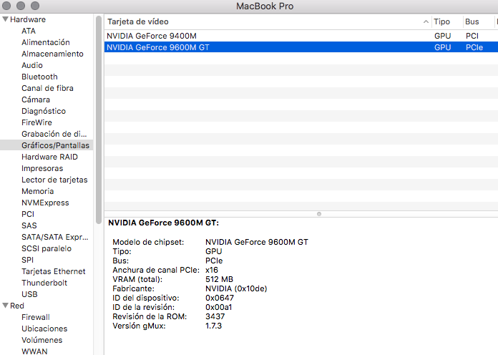
Task: Click PCI bus cell of 9400M
Action: click(472, 36)
